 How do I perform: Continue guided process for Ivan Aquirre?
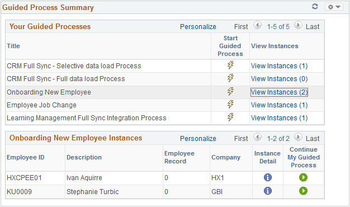303,177
